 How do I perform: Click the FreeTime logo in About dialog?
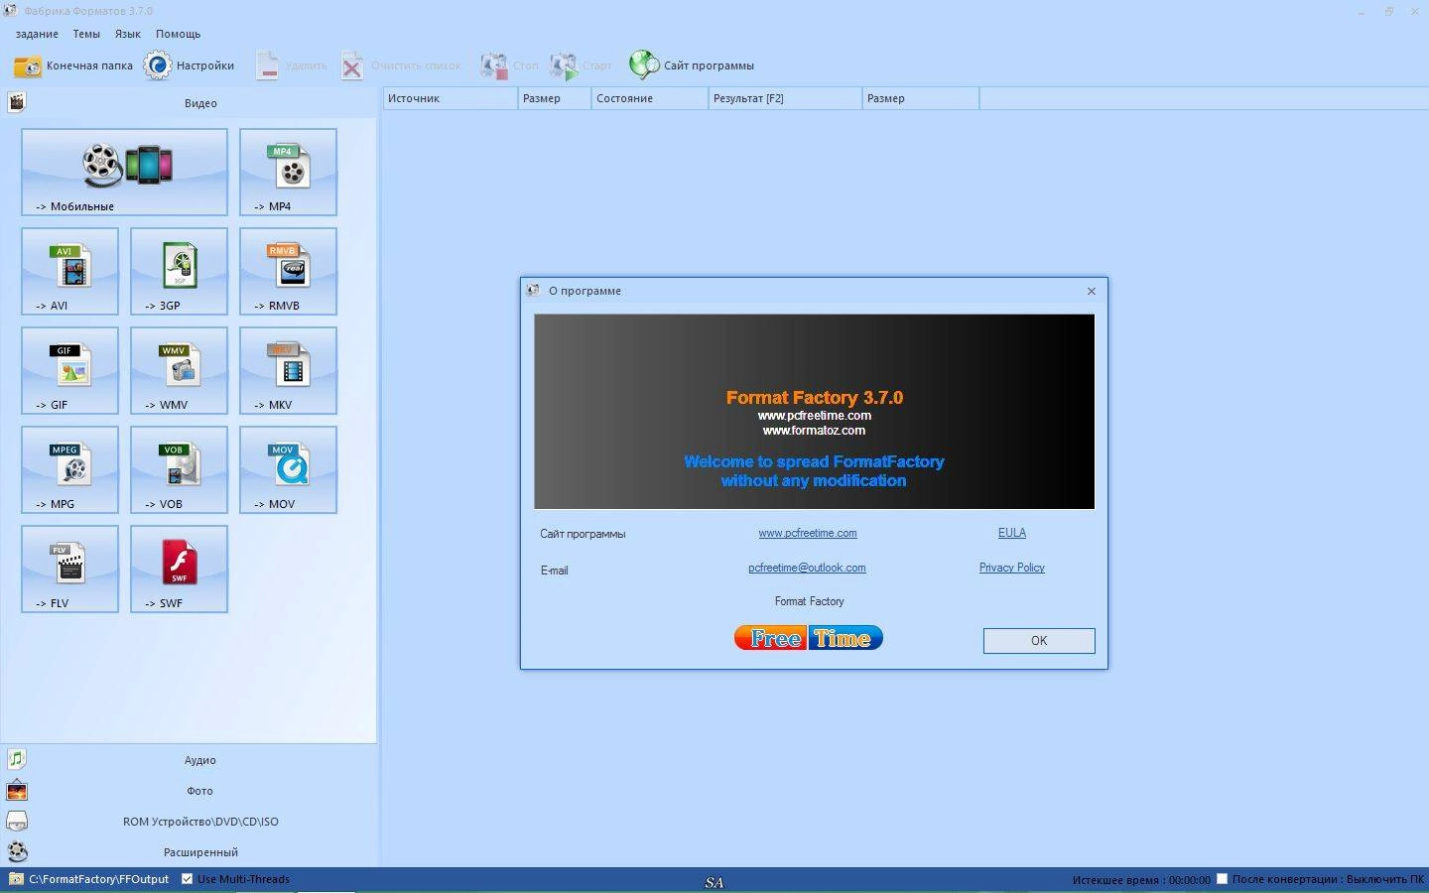point(809,638)
